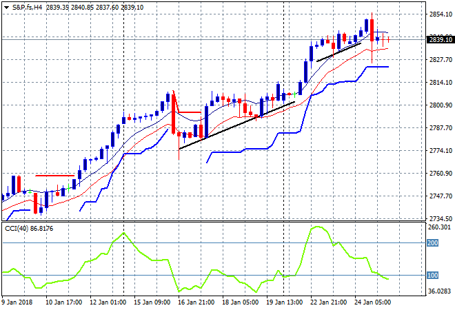Click the 2747.70 price axis label

coord(441,196)
